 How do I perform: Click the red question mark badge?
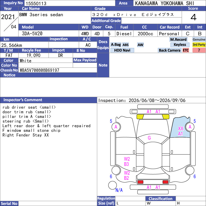199,50
